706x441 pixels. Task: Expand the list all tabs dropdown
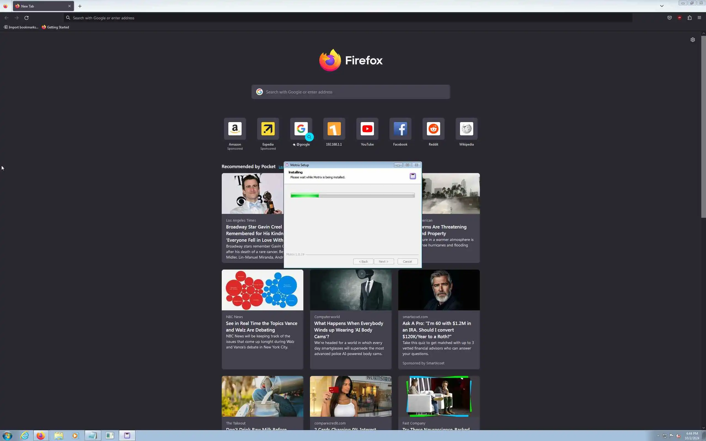tap(662, 6)
